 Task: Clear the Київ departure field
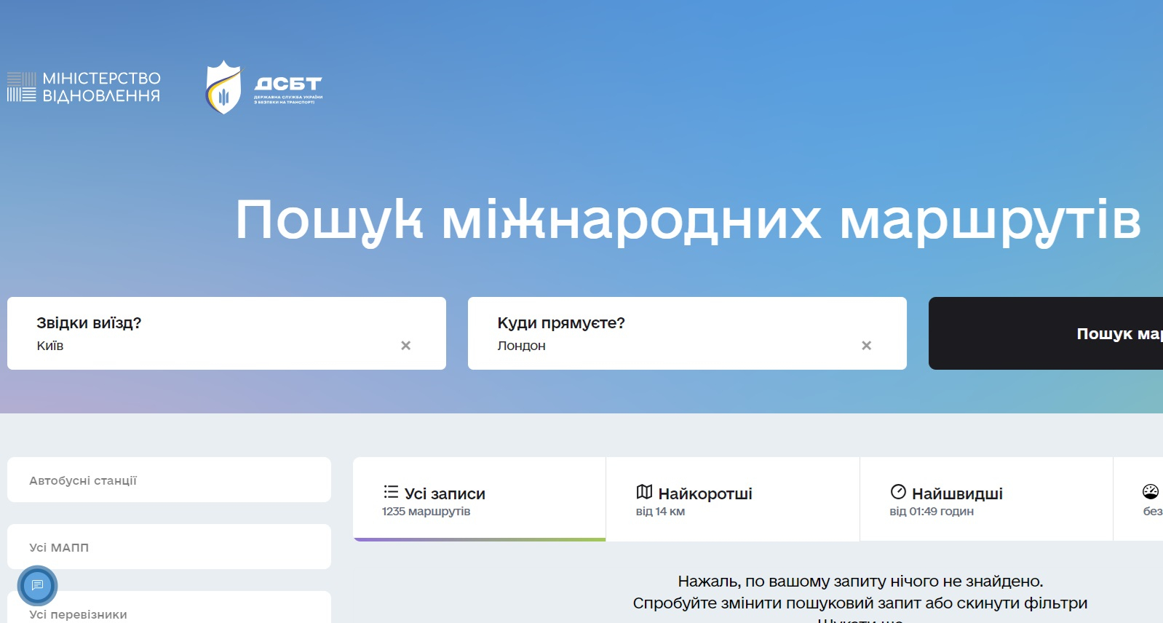tap(405, 346)
